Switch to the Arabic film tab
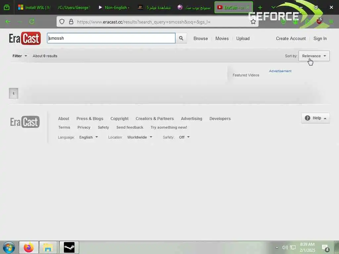Screen dimensions: 339x254 tap(154, 8)
